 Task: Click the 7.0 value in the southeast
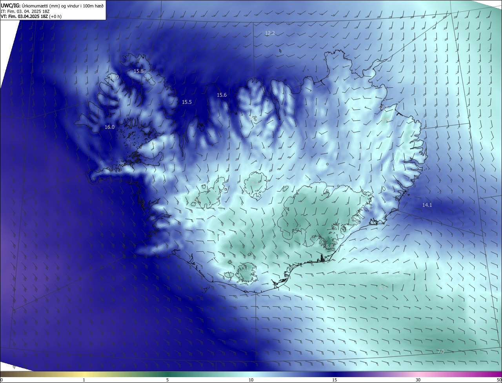[441, 351]
